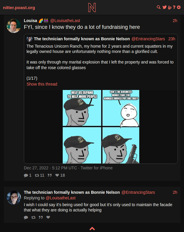Click retweet icon showing 11
The width and height of the screenshot is (184, 232).
click(37, 176)
